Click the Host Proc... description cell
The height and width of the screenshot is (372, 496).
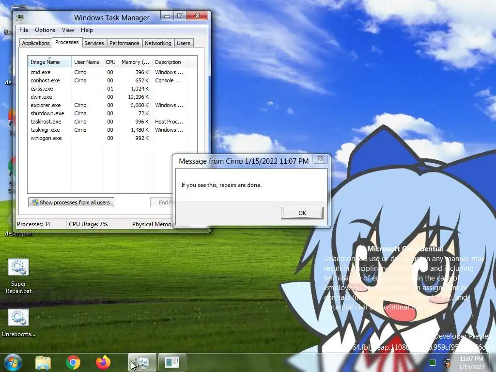(169, 122)
